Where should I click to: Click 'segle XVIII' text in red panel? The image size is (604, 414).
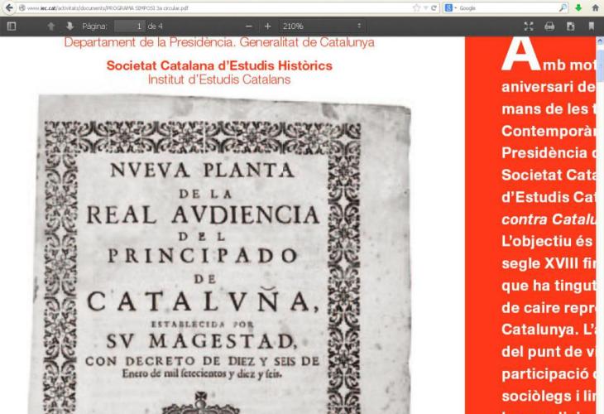[540, 263]
